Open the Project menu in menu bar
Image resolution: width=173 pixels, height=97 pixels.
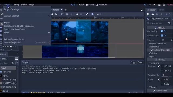pos(7,5)
